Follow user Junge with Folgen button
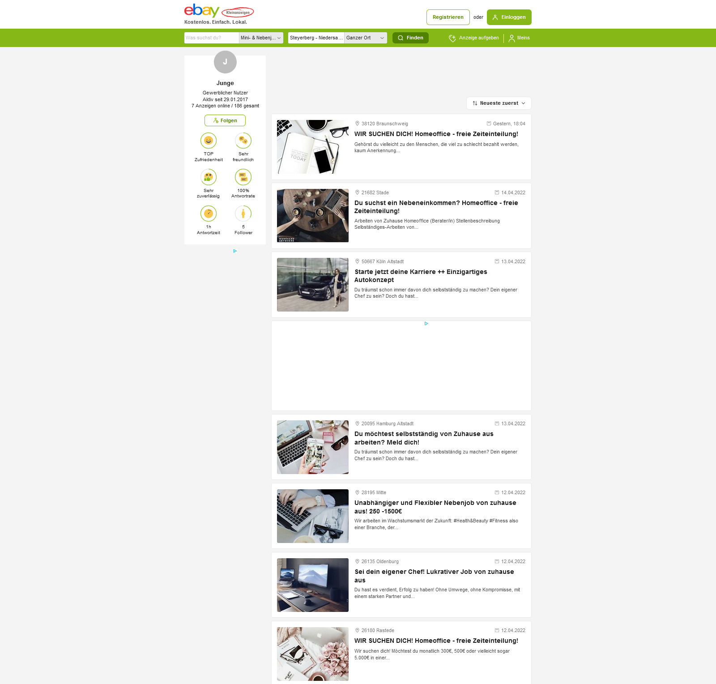Viewport: 716px width, 684px height. click(x=225, y=120)
